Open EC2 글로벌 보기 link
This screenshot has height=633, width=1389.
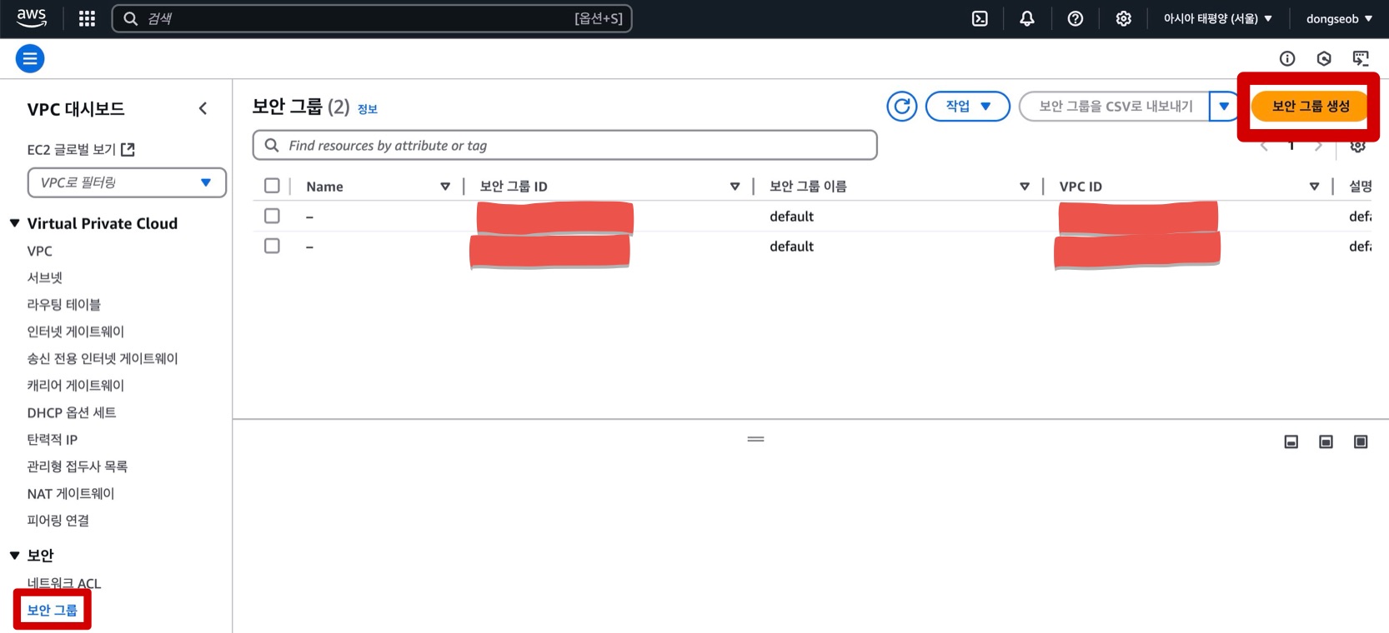coord(81,150)
